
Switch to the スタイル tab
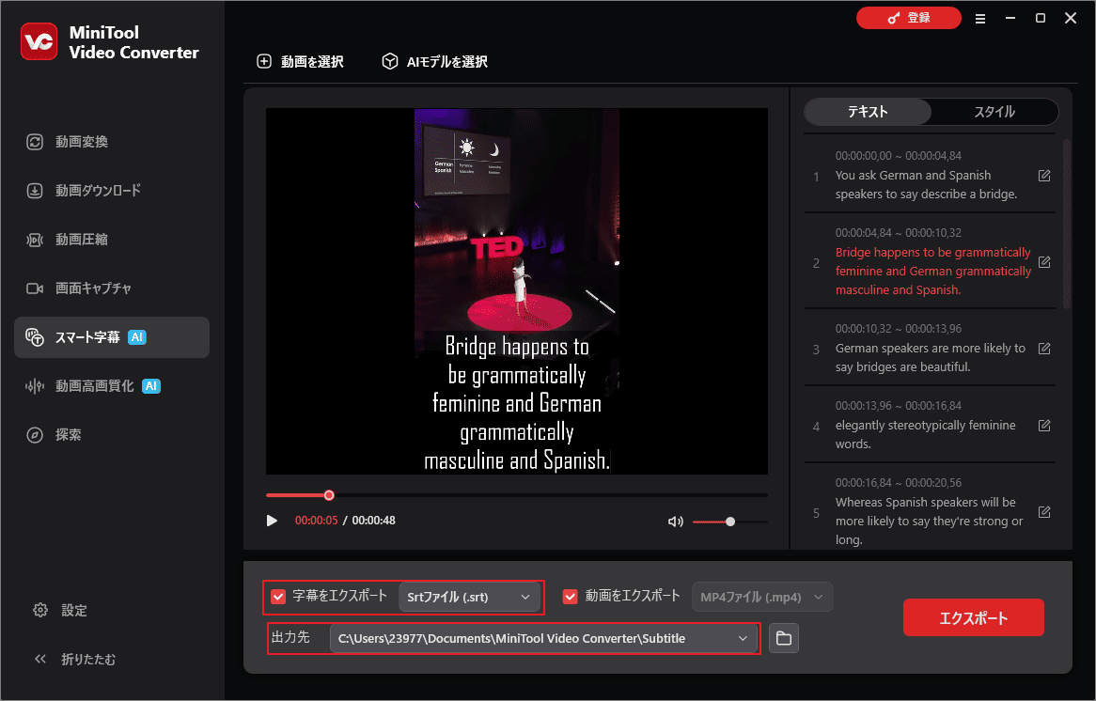[994, 112]
